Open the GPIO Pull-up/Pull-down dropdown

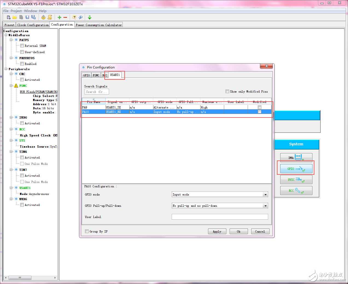(265, 206)
